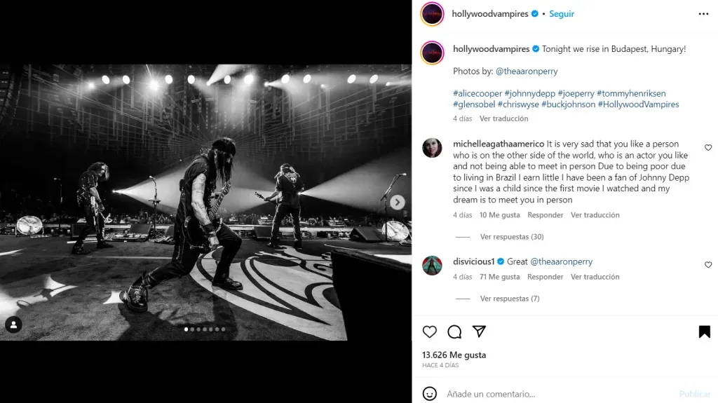Open the three-dot more options menu
This screenshot has height=403, width=718.
click(x=703, y=14)
